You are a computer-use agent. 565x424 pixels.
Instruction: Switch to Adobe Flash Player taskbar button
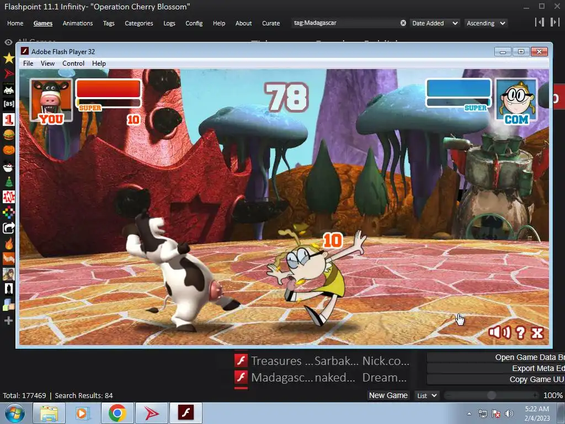pos(186,413)
